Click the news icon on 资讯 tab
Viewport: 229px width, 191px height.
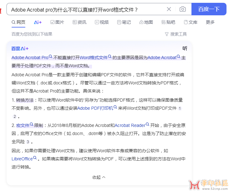75,22
